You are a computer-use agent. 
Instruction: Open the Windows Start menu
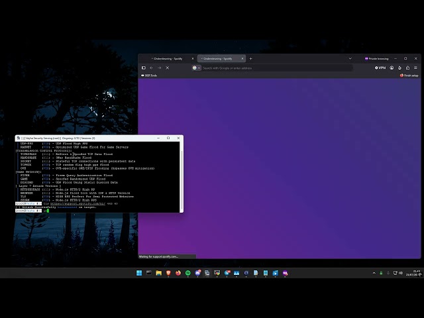pyautogui.click(x=139, y=273)
